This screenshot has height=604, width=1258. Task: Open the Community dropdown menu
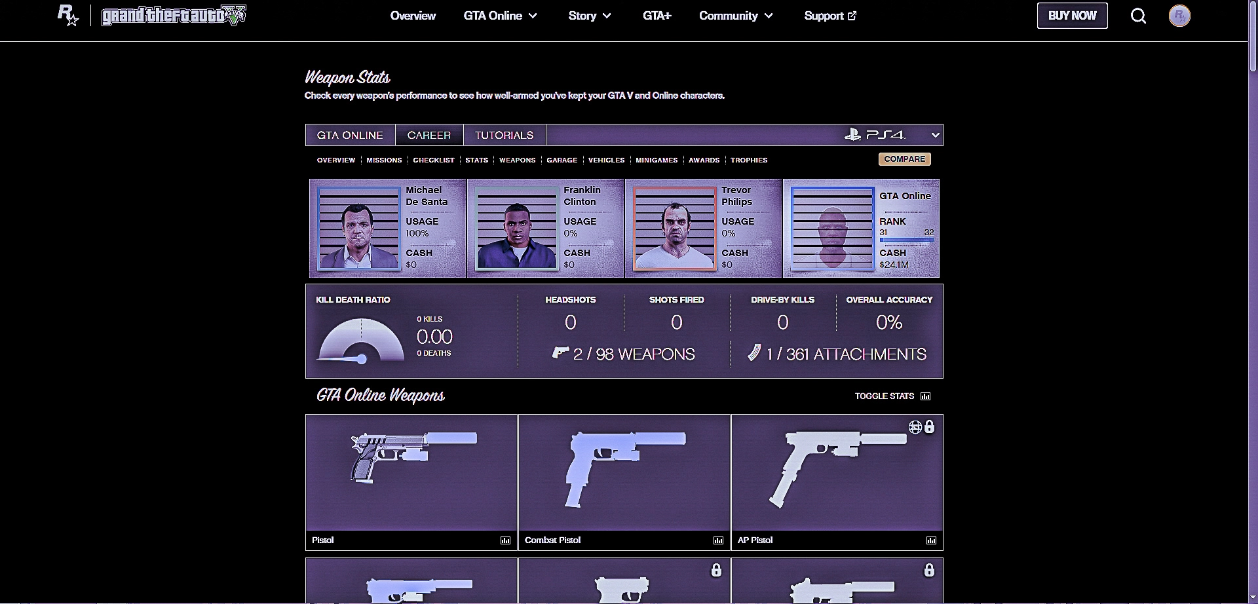[735, 16]
